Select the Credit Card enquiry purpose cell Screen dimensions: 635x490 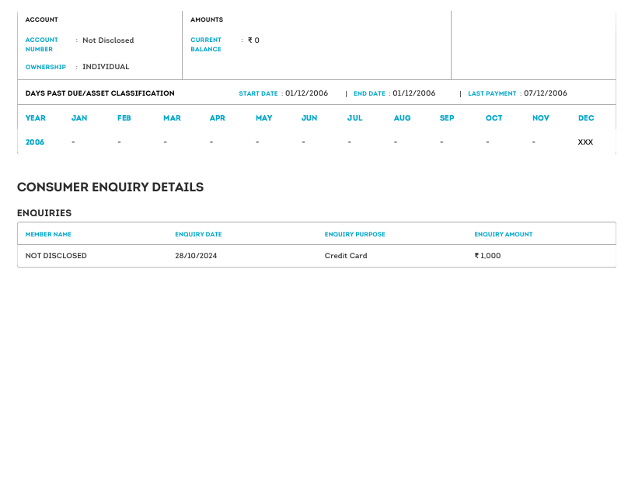(x=346, y=256)
